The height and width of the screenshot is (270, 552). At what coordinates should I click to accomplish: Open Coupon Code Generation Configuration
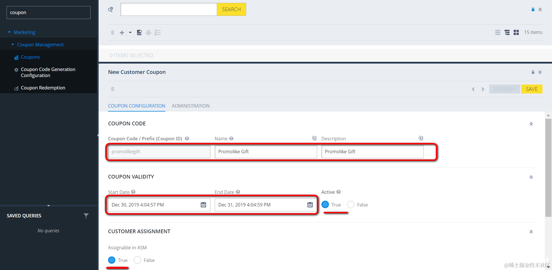(48, 72)
